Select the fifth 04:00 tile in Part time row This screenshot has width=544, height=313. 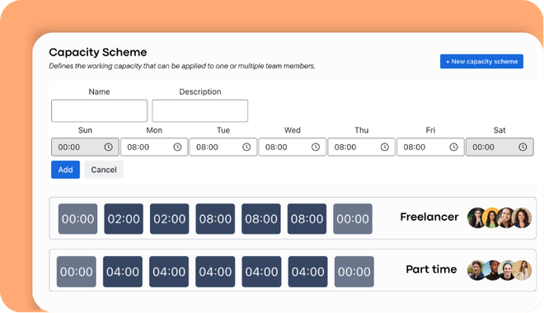pyautogui.click(x=307, y=272)
